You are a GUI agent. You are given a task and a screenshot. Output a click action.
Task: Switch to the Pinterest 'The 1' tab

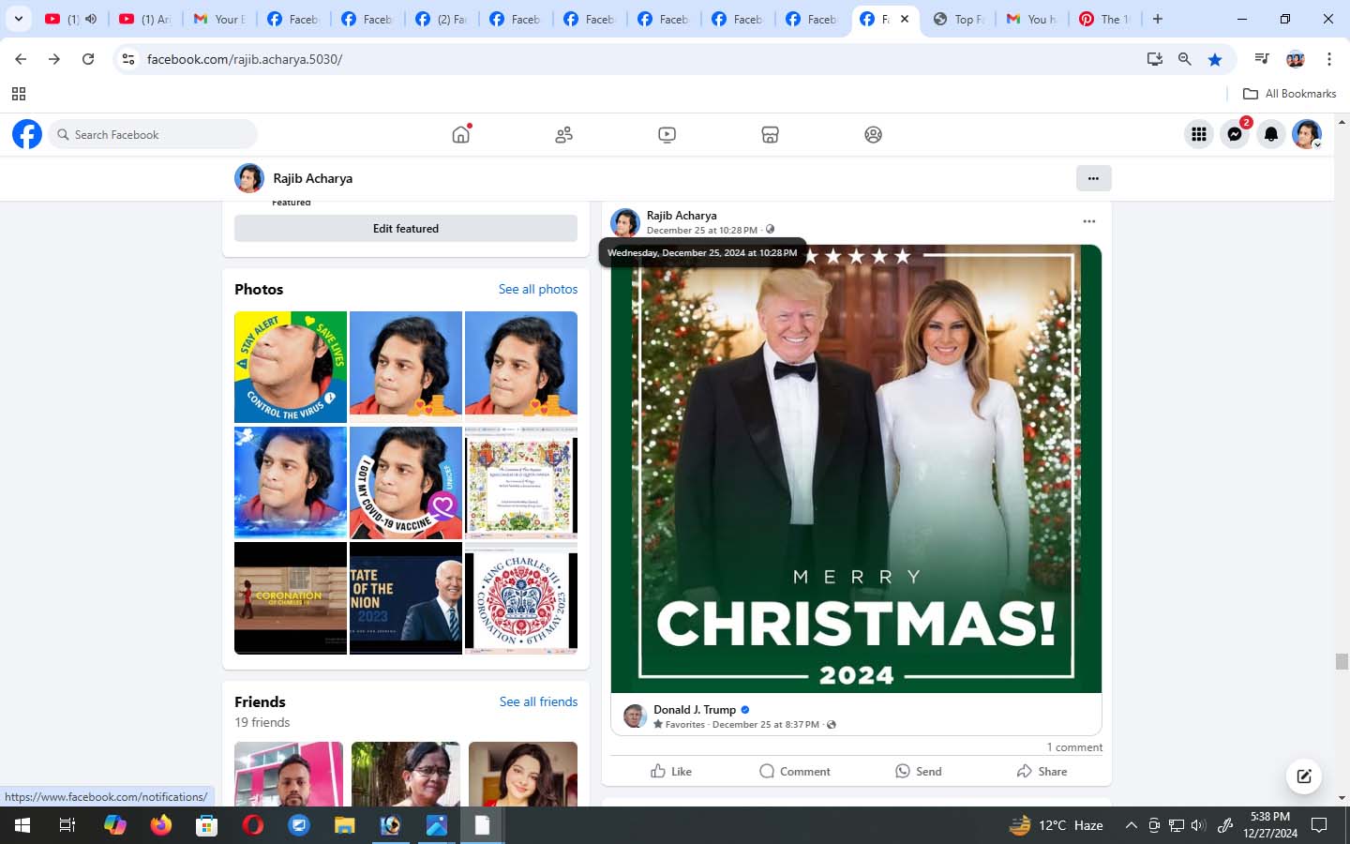click(1106, 19)
